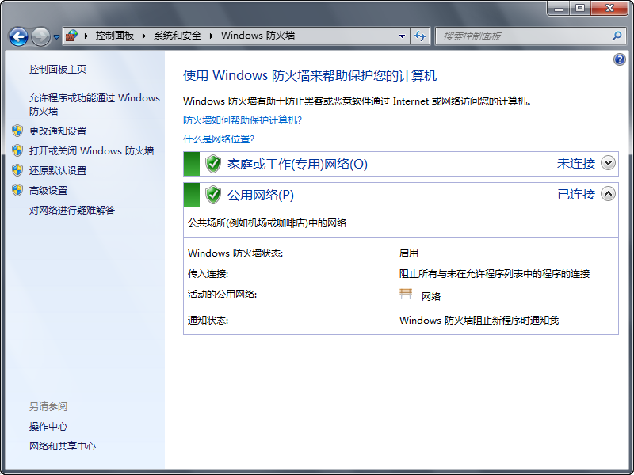
Task: Click the control panel icon in address bar
Action: click(72, 36)
